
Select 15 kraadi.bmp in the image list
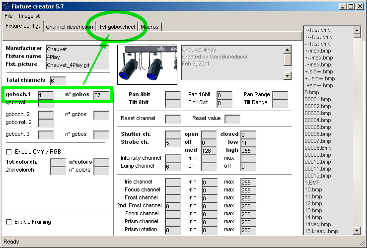coord(321,232)
